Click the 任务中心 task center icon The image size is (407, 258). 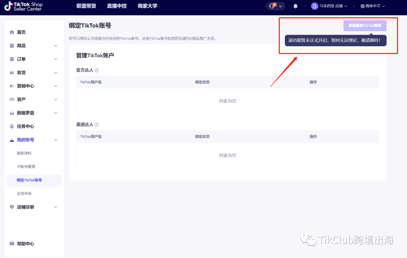(12, 126)
